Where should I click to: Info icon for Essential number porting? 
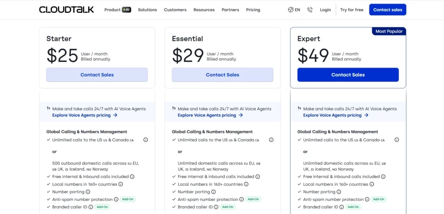click(x=213, y=192)
